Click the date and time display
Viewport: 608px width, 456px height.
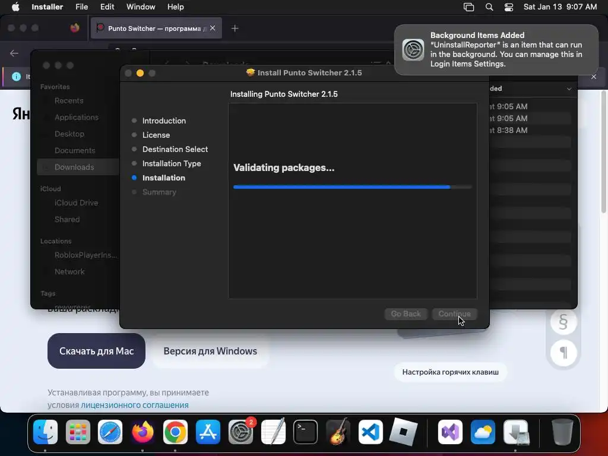[x=560, y=7]
